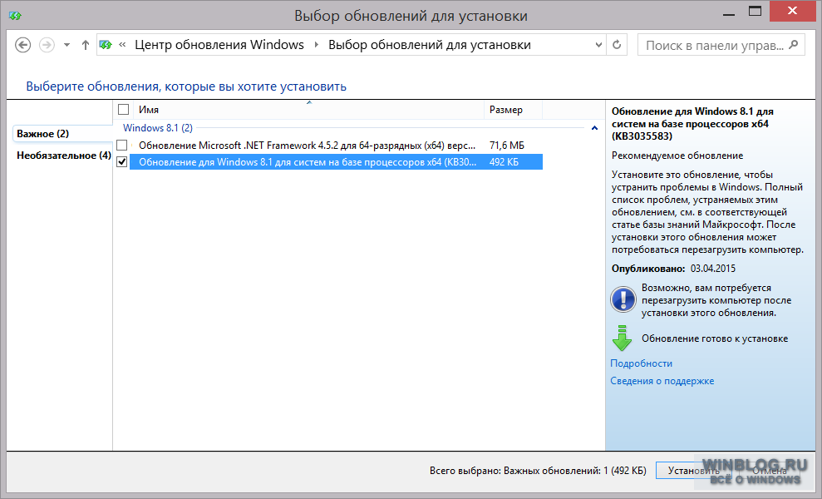
Task: Click the search magnifier icon
Action: [794, 45]
